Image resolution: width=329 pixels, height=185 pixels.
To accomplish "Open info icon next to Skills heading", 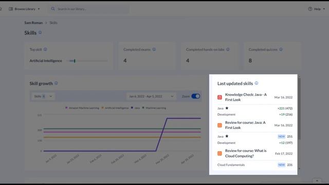I will [x=40, y=32].
